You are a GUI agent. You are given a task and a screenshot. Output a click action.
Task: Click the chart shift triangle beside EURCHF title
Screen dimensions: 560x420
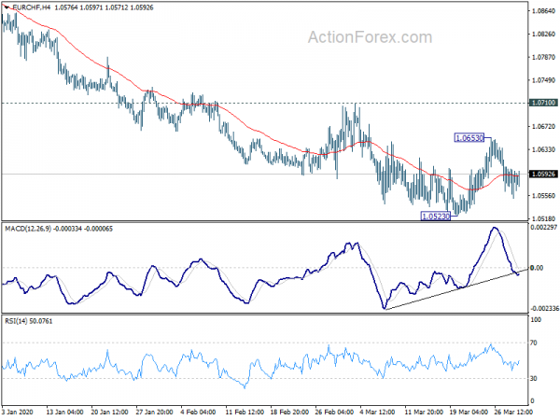coord(7,7)
